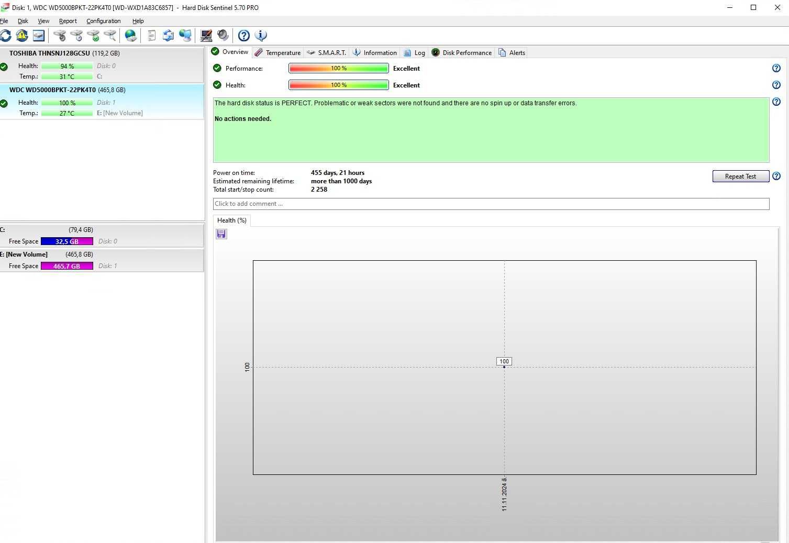Click the help icon beside Health row
This screenshot has height=543, width=789.
(x=776, y=85)
